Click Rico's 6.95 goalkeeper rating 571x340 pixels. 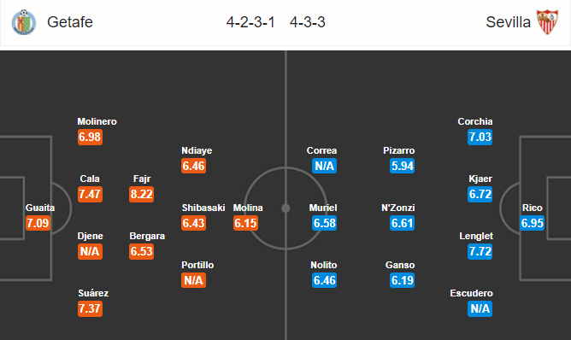click(x=532, y=223)
